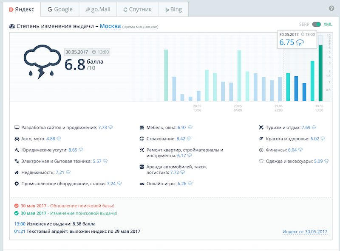
Task: Click the car icon next to Авто, мото
Action: [x=17, y=139]
